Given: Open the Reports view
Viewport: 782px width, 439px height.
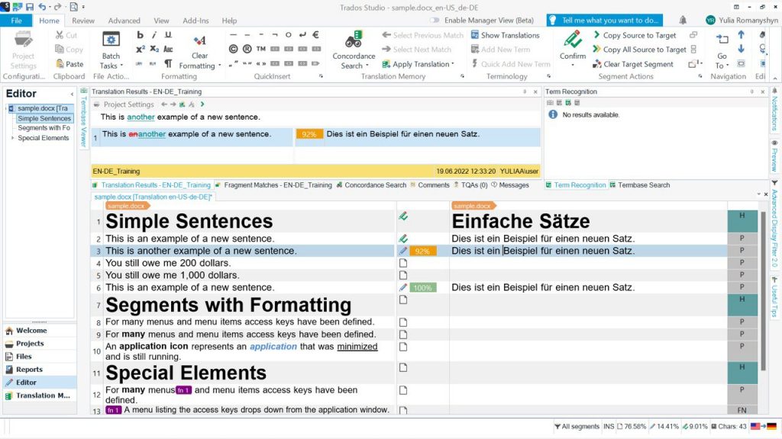Looking at the screenshot, I should tap(40, 370).
